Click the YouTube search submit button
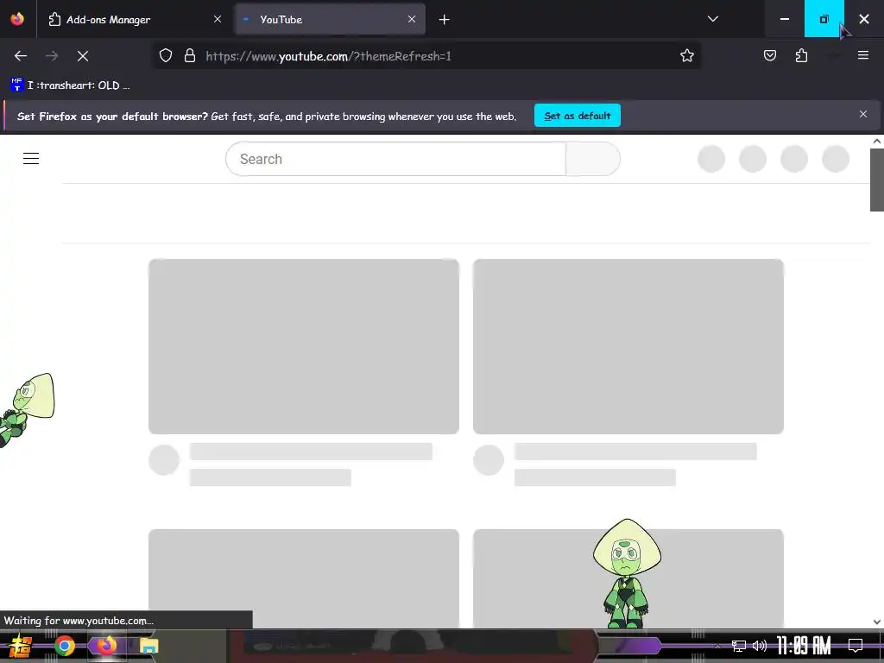Image resolution: width=884 pixels, height=663 pixels. (593, 159)
